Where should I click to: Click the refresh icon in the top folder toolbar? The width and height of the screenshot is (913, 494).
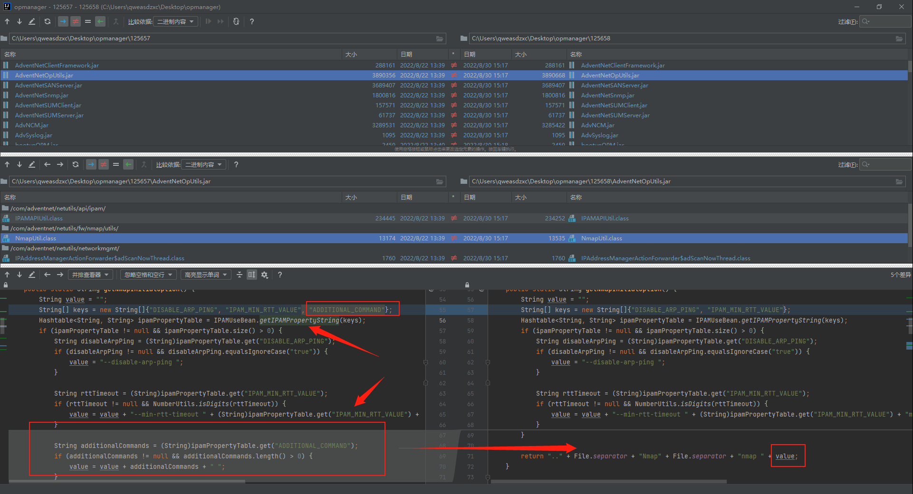click(x=47, y=21)
